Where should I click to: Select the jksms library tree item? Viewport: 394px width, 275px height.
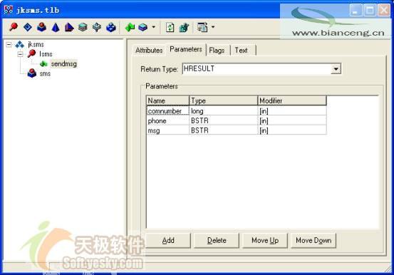click(36, 44)
